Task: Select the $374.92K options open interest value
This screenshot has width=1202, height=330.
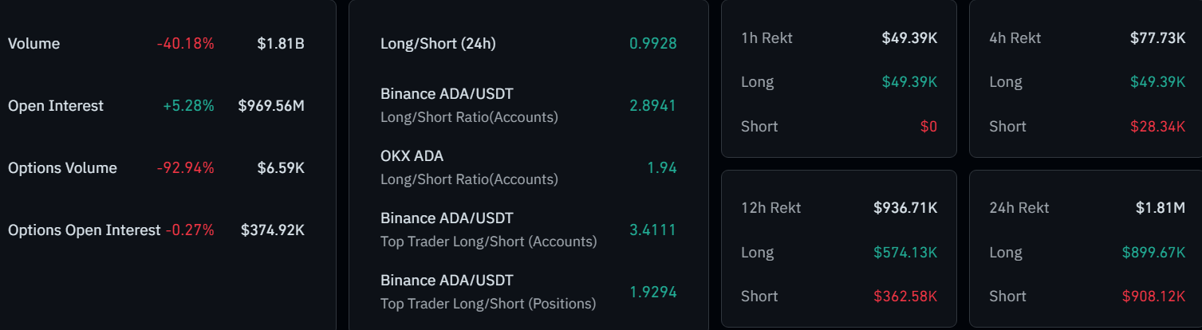Action: coord(273,230)
